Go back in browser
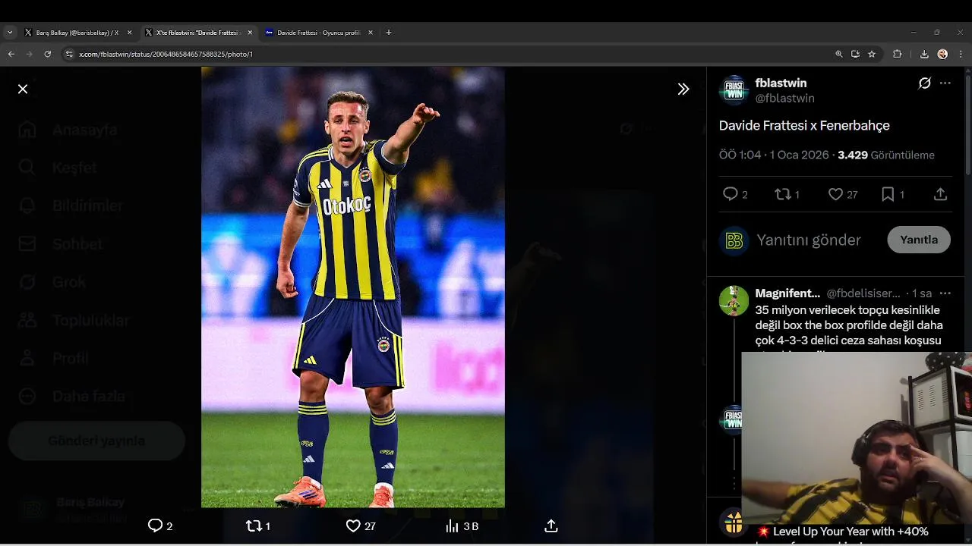The width and height of the screenshot is (972, 546). 11,54
